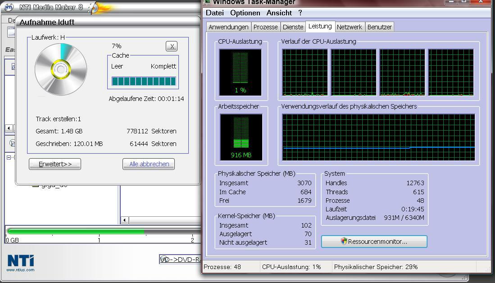495x283 pixels.
Task: Click the Ausgelagert value 70
Action: (x=308, y=234)
